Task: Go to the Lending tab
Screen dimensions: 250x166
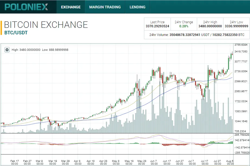Action: (x=137, y=7)
